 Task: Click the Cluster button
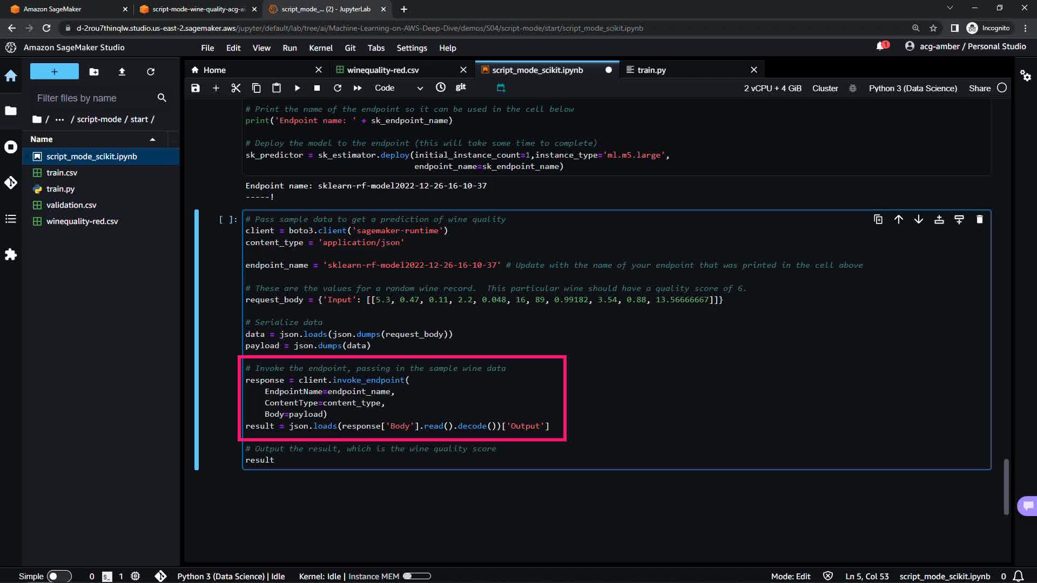tap(825, 89)
